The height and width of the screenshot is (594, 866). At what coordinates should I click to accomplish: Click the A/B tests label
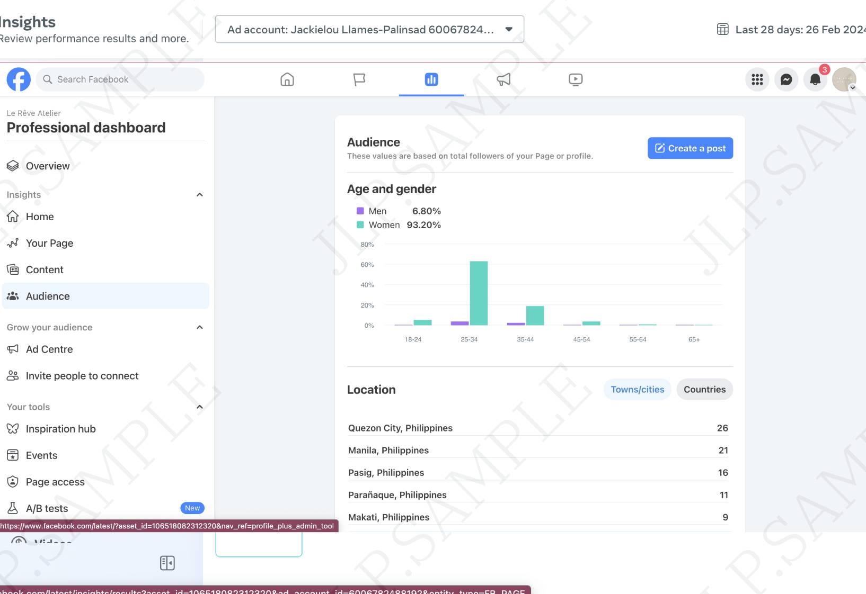(x=47, y=508)
